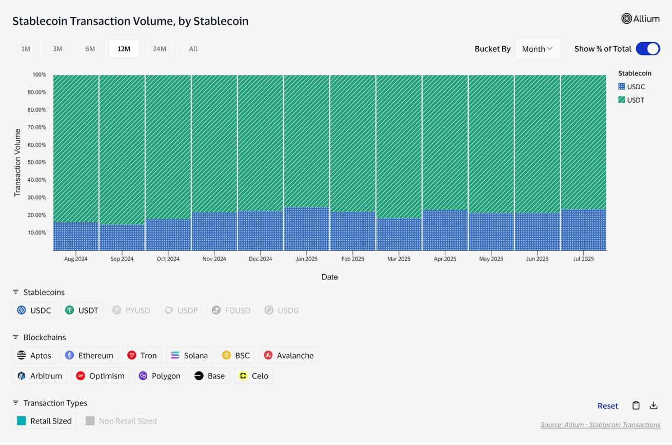Click the copy to clipboard icon
The height and width of the screenshot is (445, 672).
click(636, 405)
